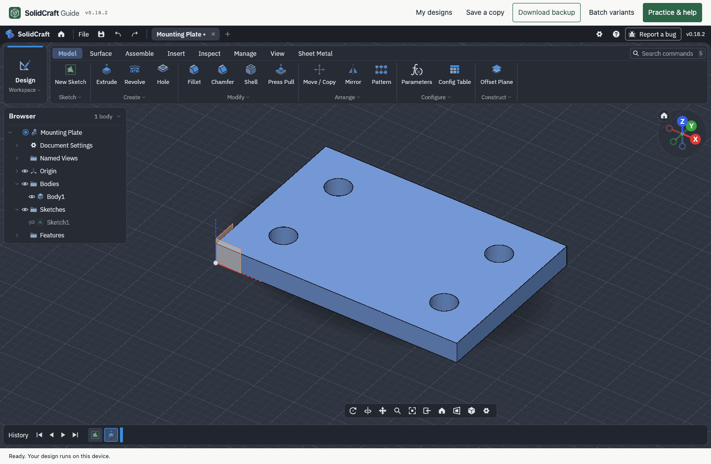Pick the Chamfer tool
Screen dimensions: 711x464
click(223, 75)
